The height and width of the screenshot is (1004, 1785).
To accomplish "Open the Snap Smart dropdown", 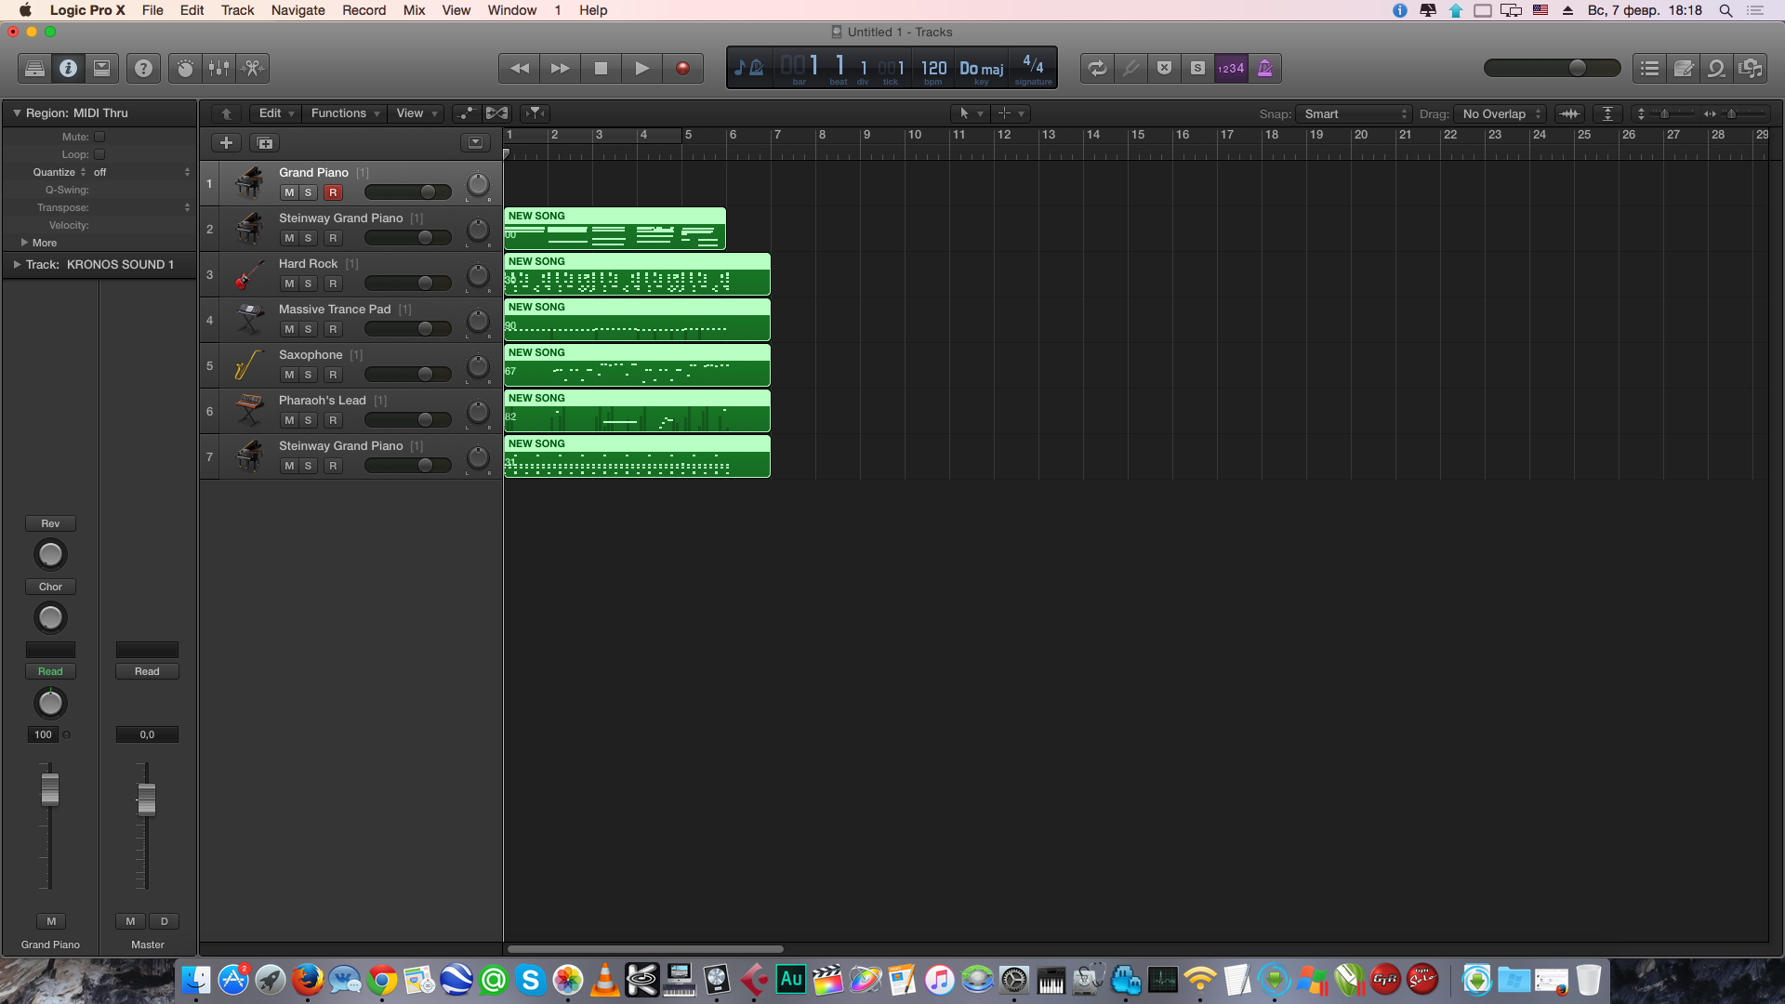I will click(1354, 113).
